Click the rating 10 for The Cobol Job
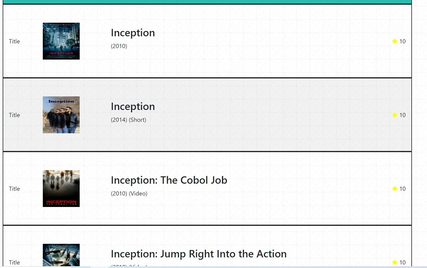The height and width of the screenshot is (268, 427). click(x=403, y=189)
